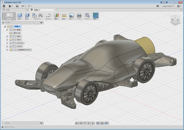
Task: Click the create box tool icon
Action: (20, 15)
